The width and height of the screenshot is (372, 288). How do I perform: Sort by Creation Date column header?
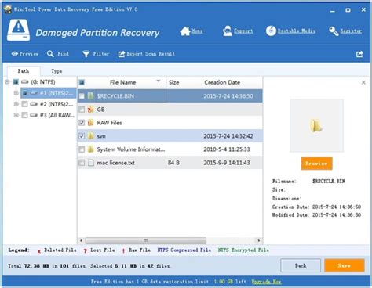[x=232, y=82]
